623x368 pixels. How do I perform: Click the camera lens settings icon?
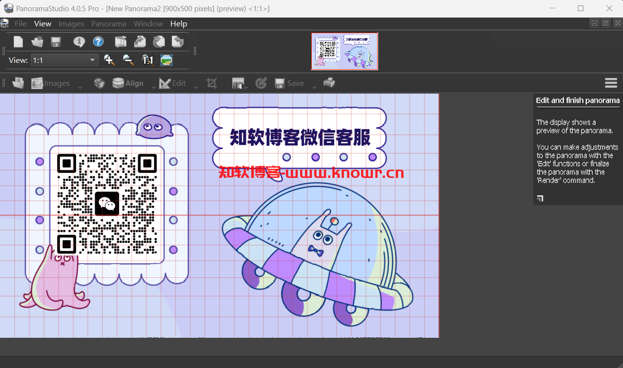(x=99, y=83)
